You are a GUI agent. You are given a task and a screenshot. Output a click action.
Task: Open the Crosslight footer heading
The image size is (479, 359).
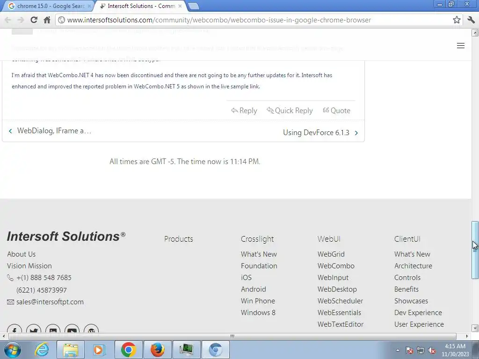pyautogui.click(x=257, y=239)
